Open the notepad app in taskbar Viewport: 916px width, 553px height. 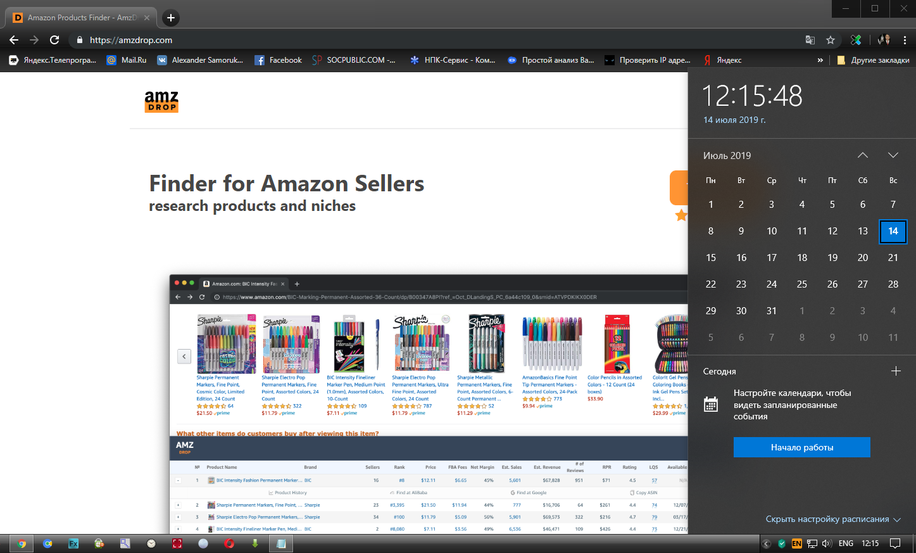point(281,543)
